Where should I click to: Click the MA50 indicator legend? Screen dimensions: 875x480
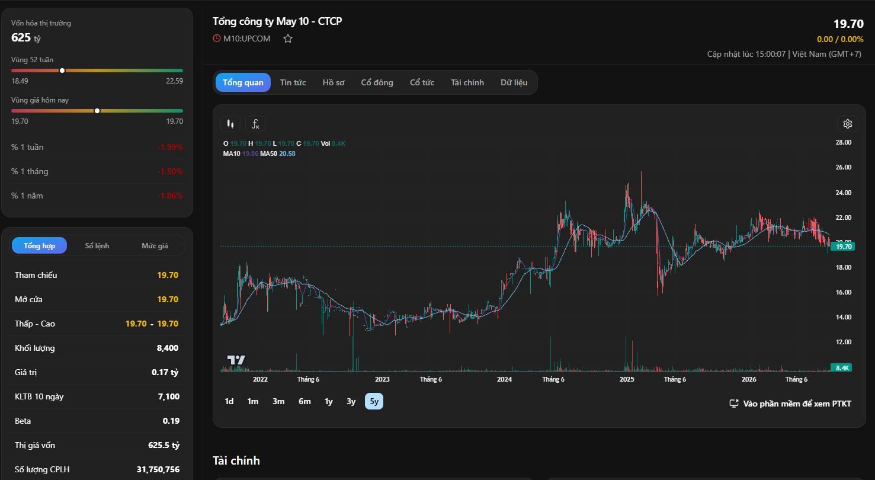pyautogui.click(x=278, y=153)
